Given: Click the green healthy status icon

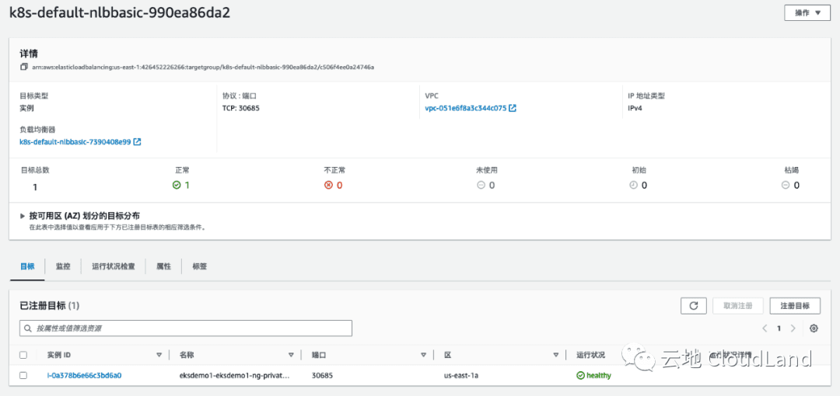Looking at the screenshot, I should tap(580, 376).
